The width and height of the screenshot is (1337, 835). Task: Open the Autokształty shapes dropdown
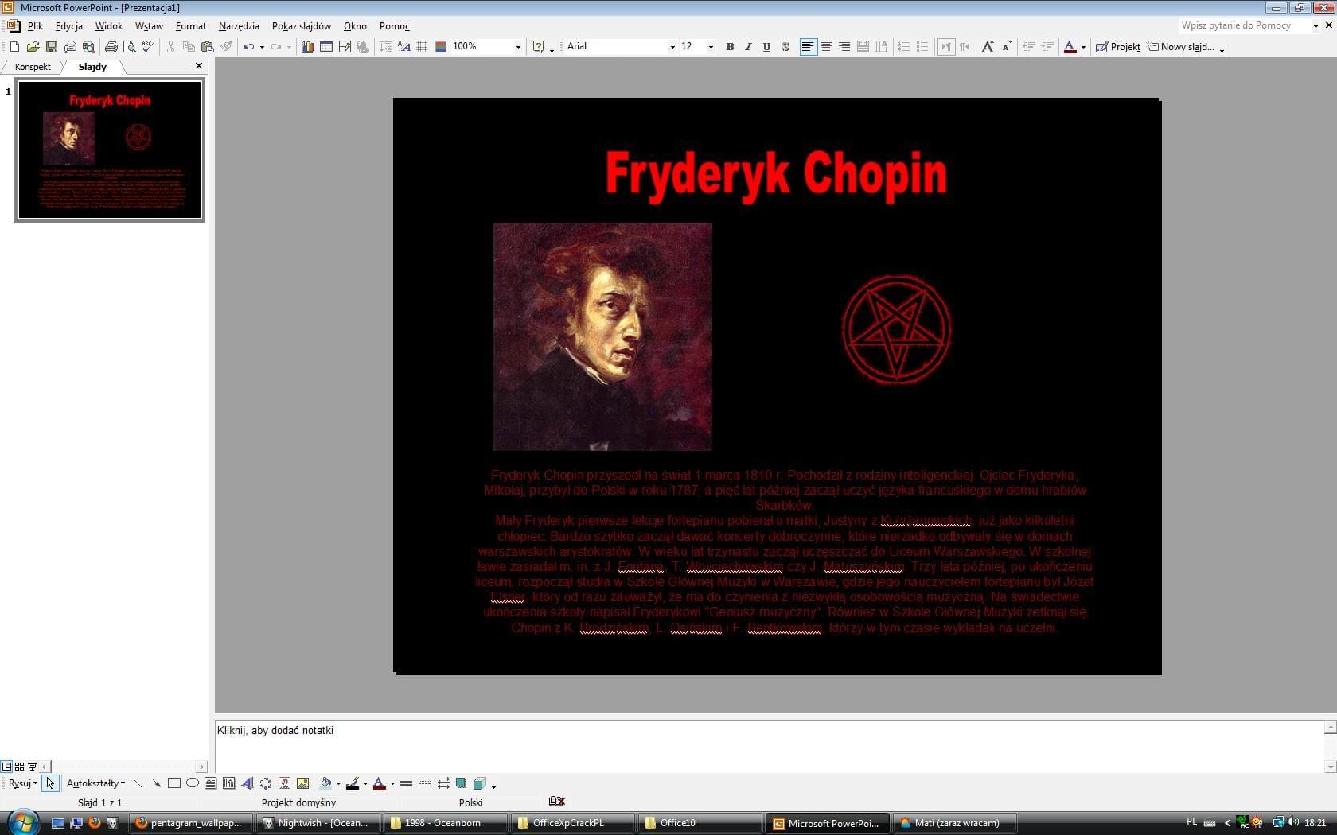pyautogui.click(x=95, y=783)
